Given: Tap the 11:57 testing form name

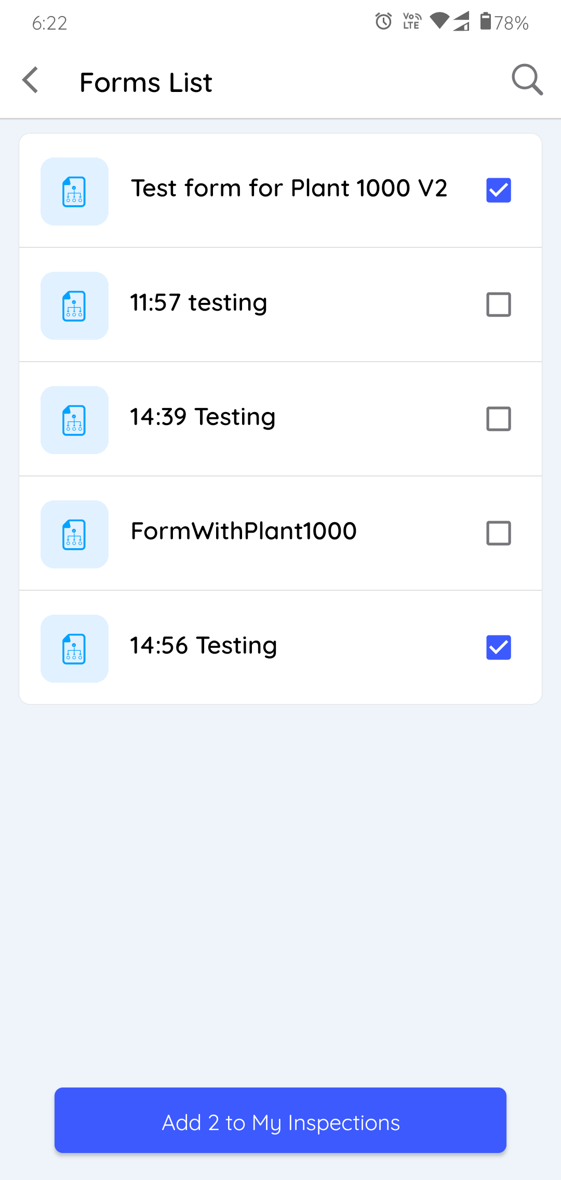Looking at the screenshot, I should [x=198, y=303].
